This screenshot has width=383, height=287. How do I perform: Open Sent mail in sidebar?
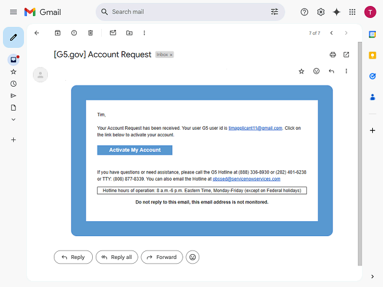pyautogui.click(x=13, y=96)
